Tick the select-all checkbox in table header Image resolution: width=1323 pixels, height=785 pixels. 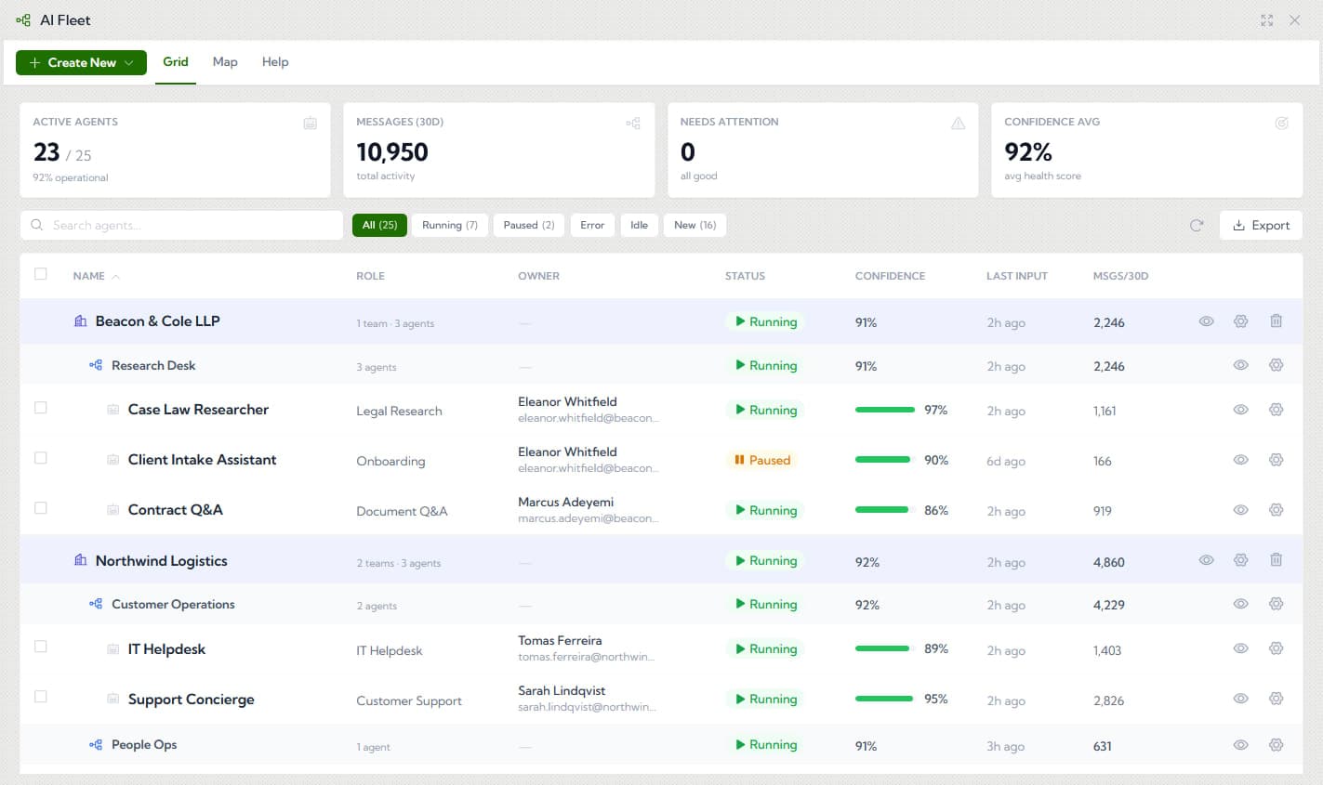(x=41, y=274)
